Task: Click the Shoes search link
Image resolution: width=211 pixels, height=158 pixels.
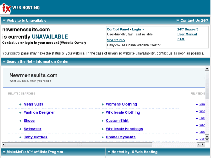Action: click(x=29, y=121)
